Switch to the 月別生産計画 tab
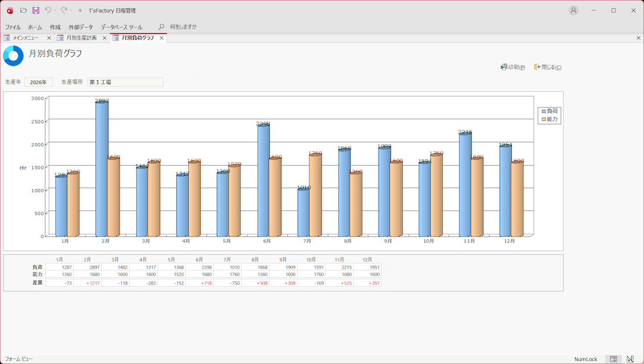This screenshot has width=644, height=364. coord(81,38)
